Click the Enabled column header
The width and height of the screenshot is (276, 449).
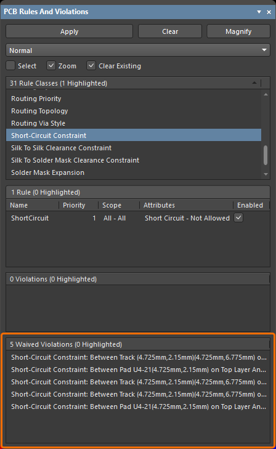coord(251,205)
